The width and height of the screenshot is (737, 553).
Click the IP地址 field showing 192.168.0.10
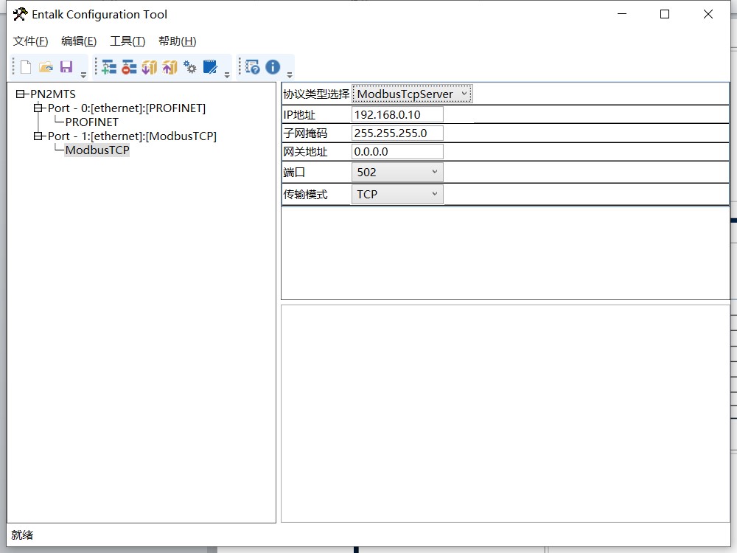point(397,115)
